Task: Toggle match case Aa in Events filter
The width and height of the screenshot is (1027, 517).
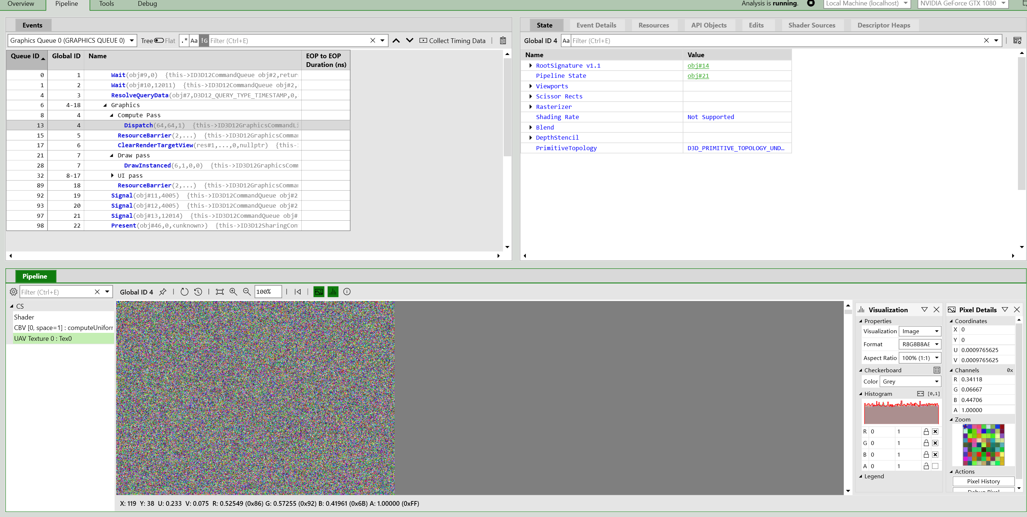Action: pos(194,41)
